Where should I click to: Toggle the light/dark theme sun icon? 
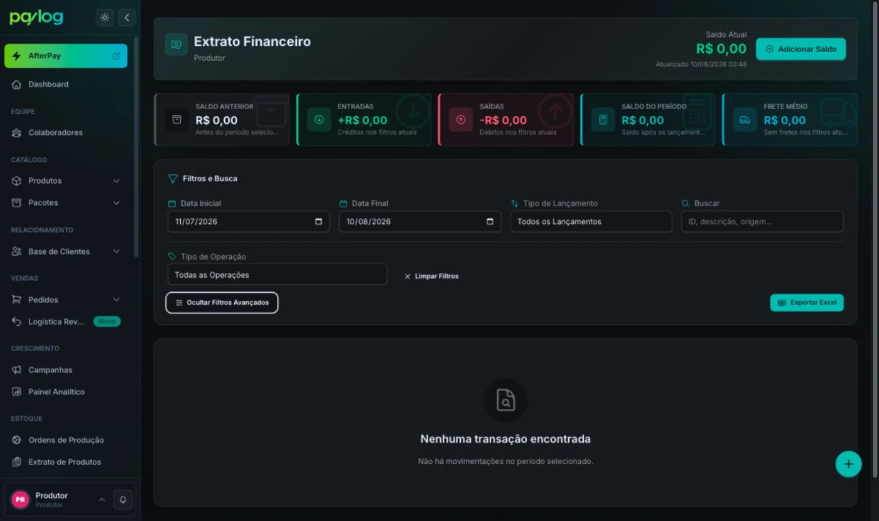click(105, 18)
